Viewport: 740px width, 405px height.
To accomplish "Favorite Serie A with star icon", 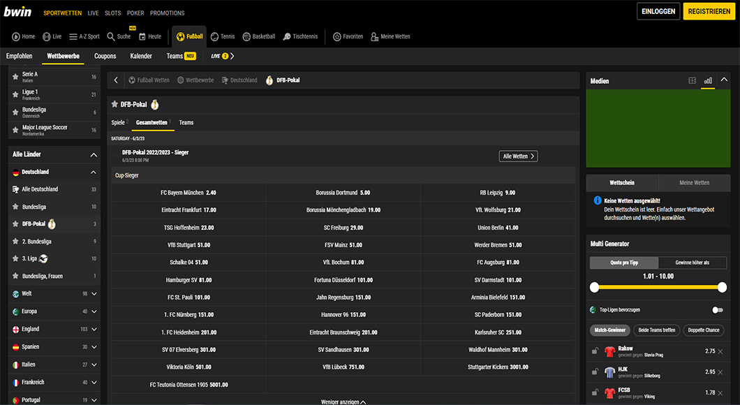I will pos(15,77).
